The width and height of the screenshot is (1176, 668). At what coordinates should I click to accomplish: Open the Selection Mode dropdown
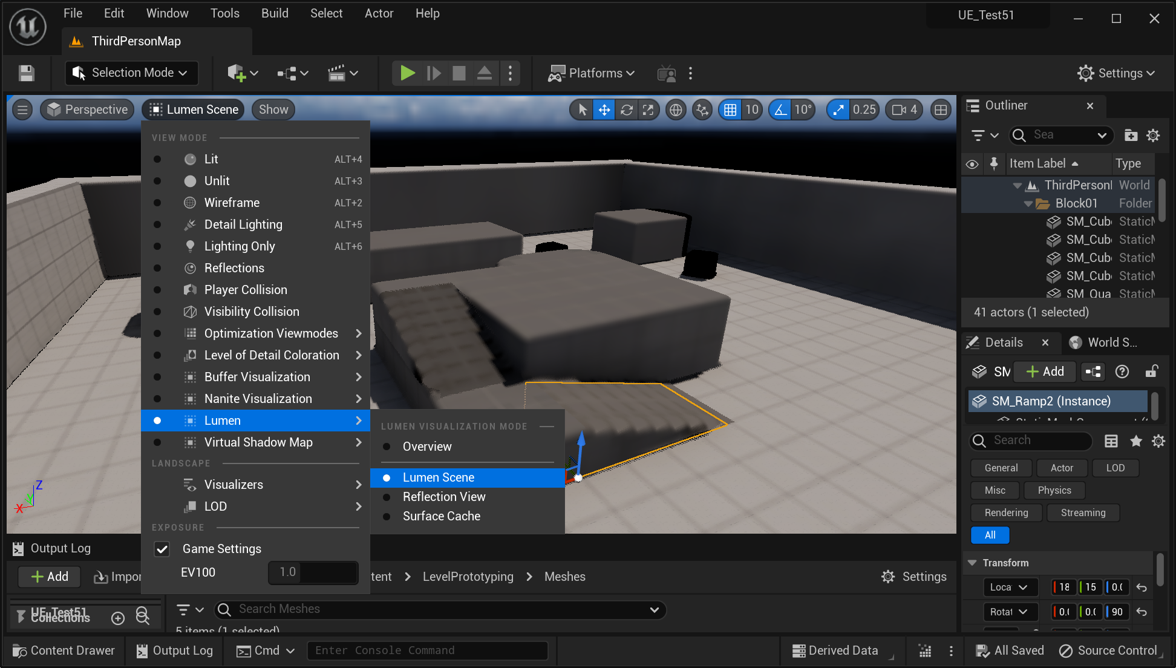tap(131, 73)
